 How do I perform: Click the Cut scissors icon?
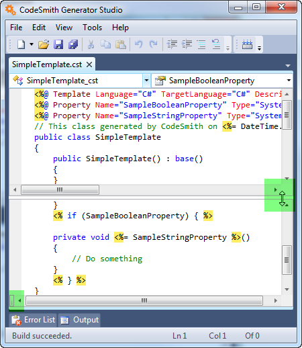pyautogui.click(x=91, y=44)
